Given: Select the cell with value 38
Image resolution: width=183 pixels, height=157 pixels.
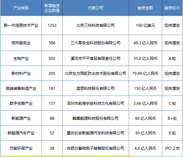Looking at the screenshot, I should tap(52, 148).
